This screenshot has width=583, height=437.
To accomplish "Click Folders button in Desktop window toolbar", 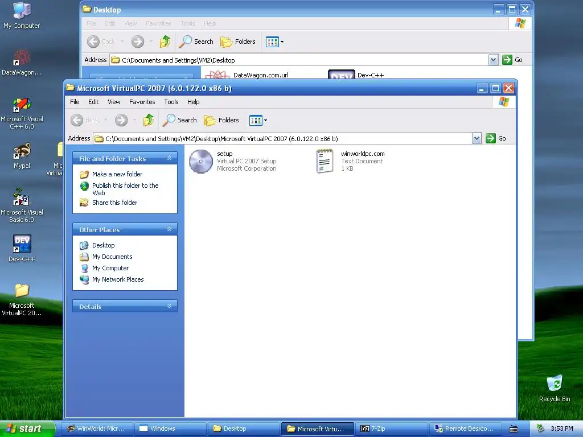I will 238,42.
